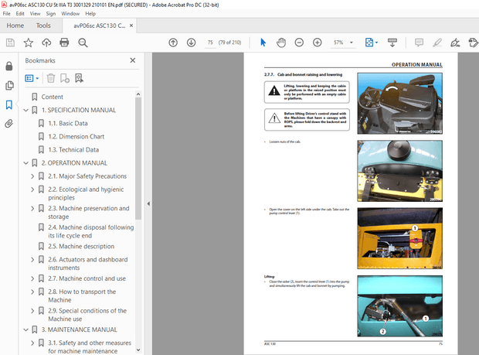Image resolution: width=479 pixels, height=355 pixels.
Task: Click the Save file icon
Action: [x=10, y=43]
